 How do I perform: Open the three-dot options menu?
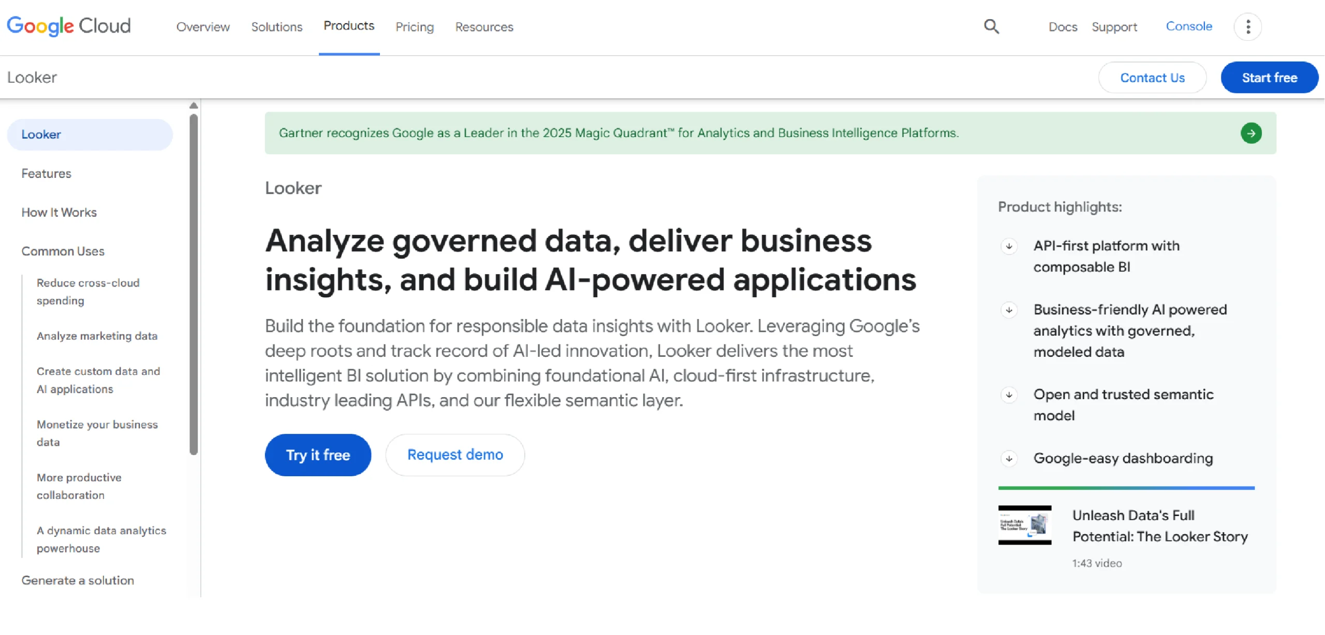click(x=1248, y=26)
